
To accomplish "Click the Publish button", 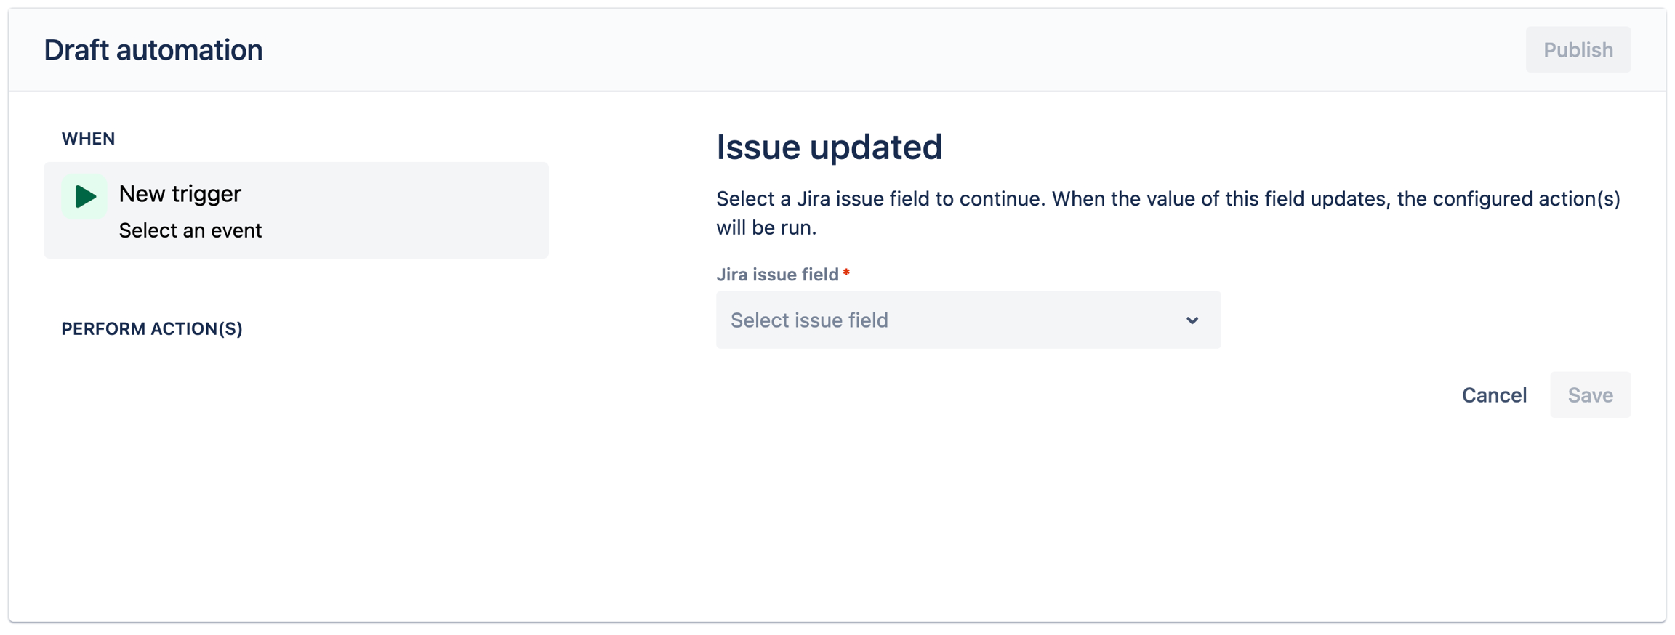I will click(x=1578, y=50).
